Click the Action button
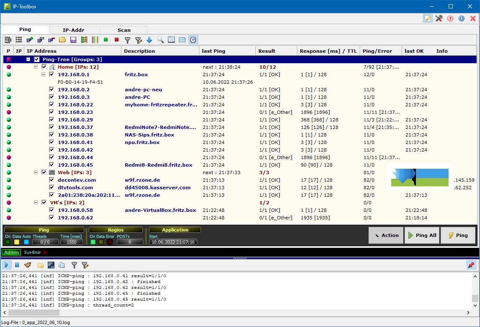 (386, 235)
